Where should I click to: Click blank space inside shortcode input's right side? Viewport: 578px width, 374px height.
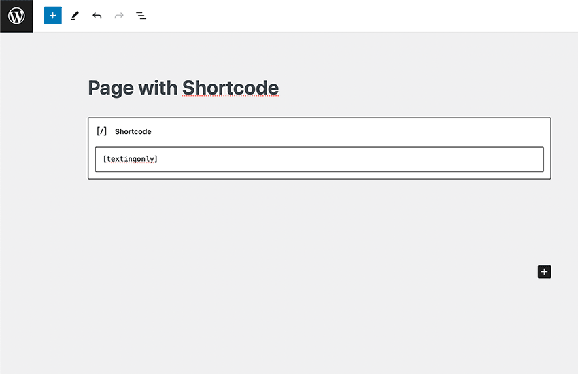click(x=442, y=159)
